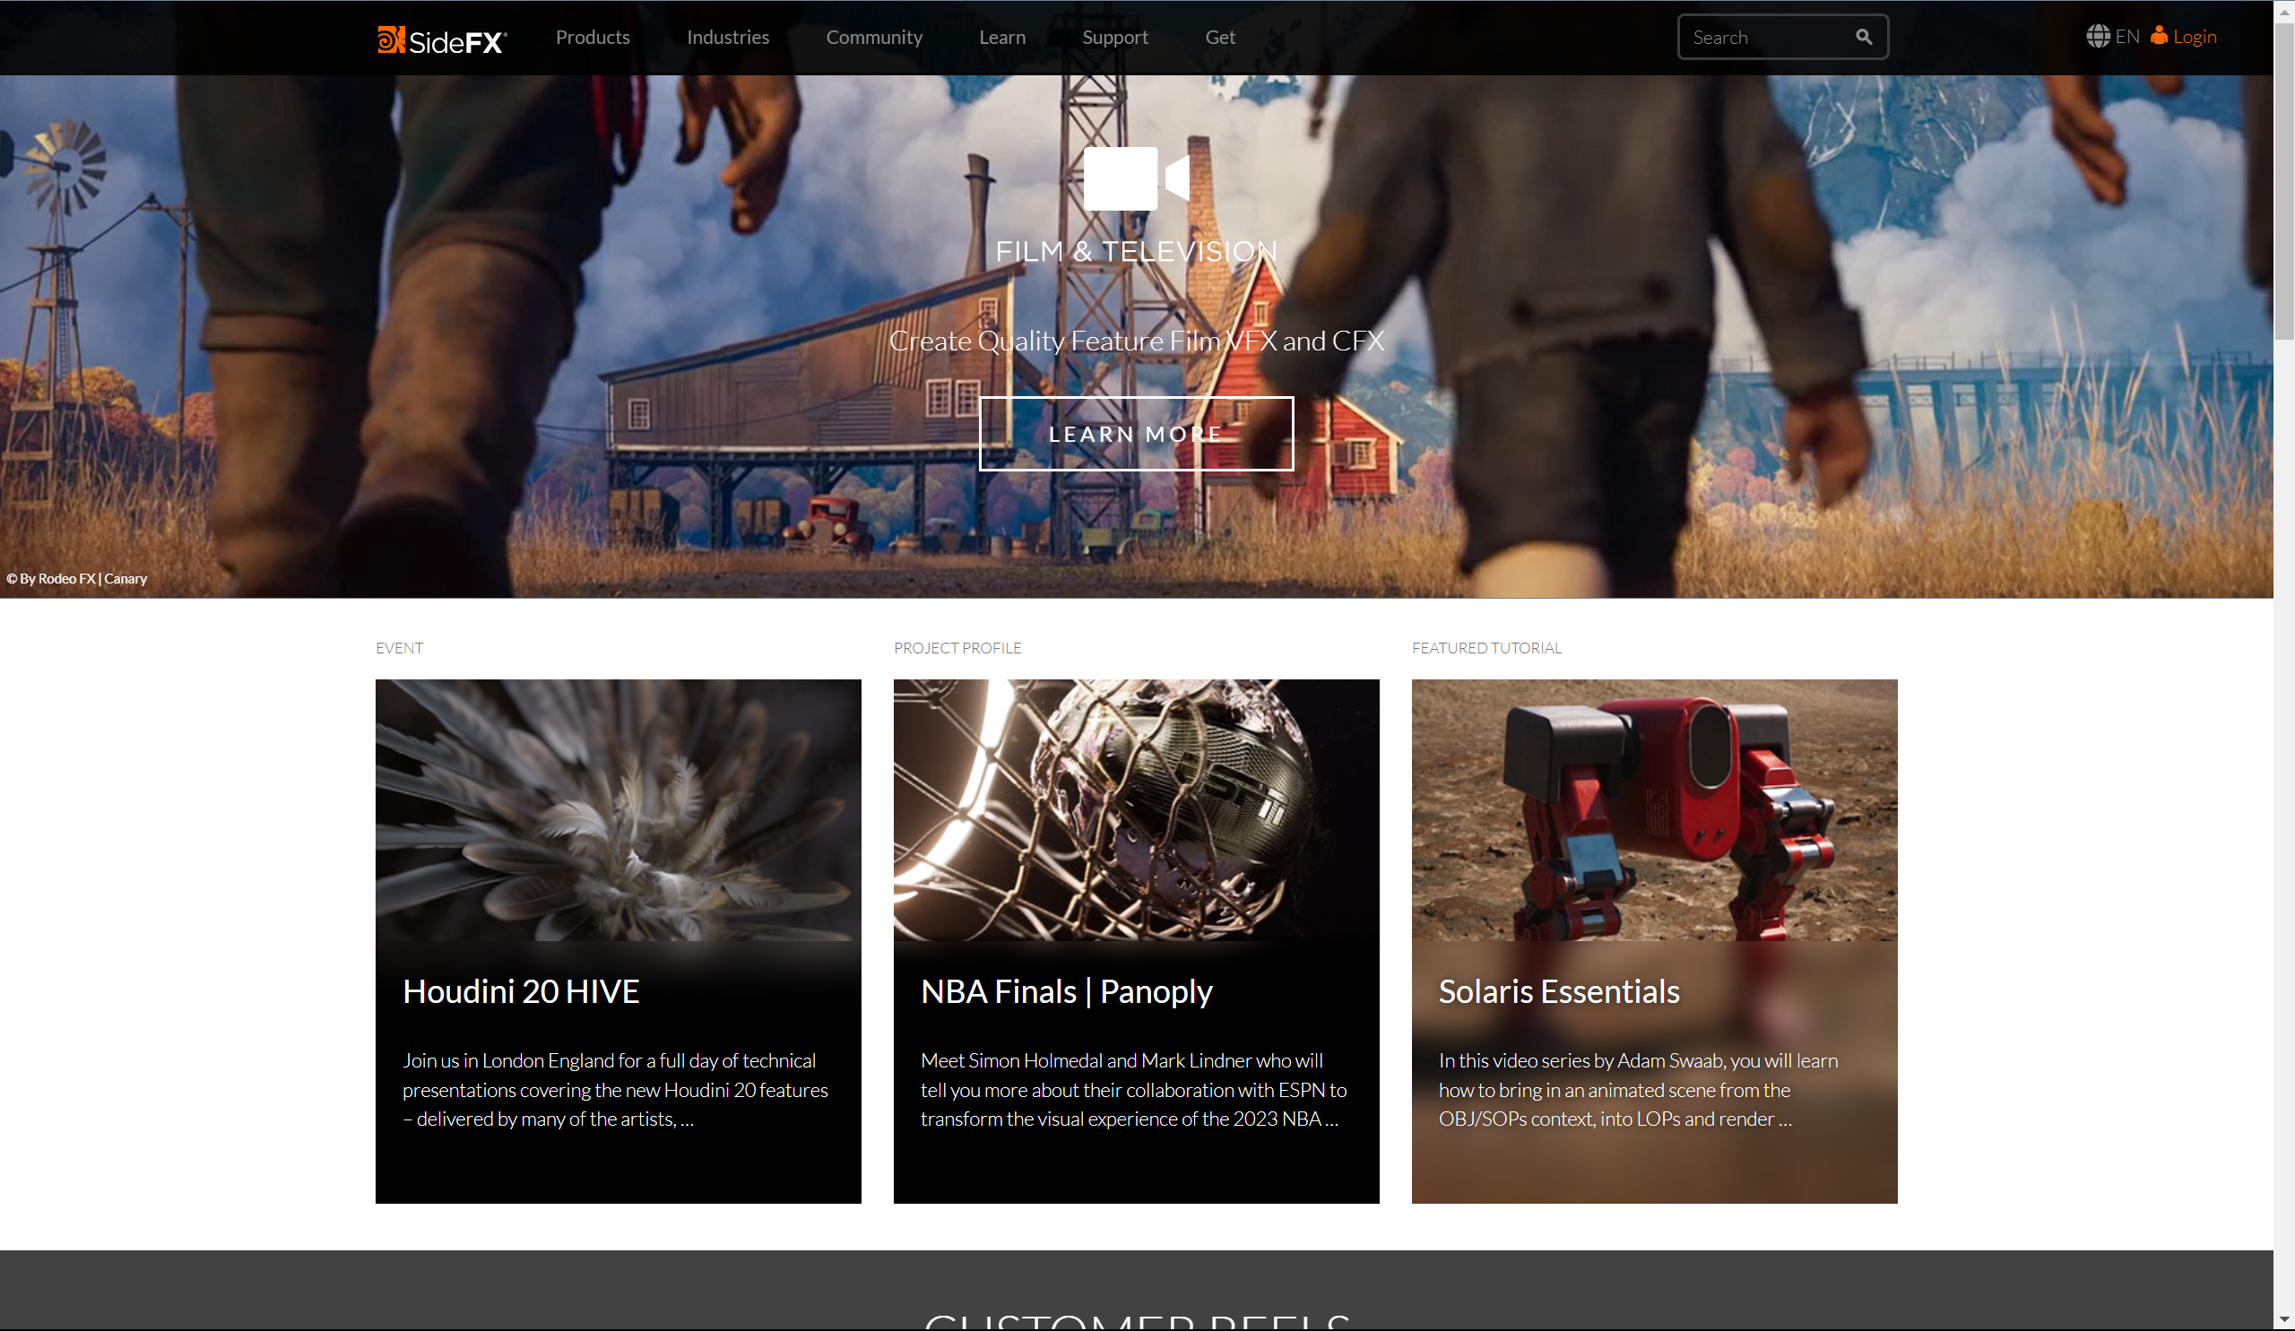Open the Learn menu

[1001, 38]
